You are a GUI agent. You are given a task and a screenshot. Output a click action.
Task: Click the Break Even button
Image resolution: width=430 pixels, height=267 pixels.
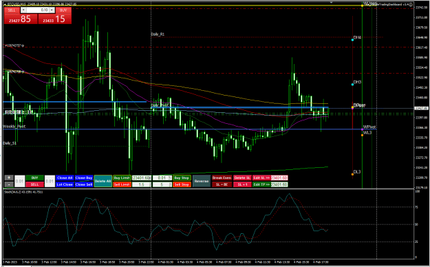(222, 178)
